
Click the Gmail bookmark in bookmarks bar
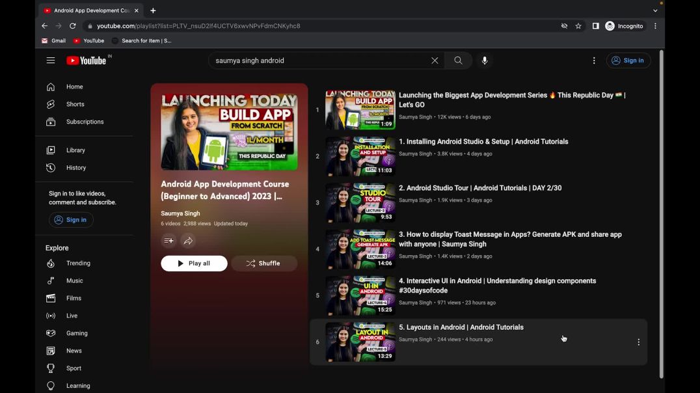(x=53, y=41)
